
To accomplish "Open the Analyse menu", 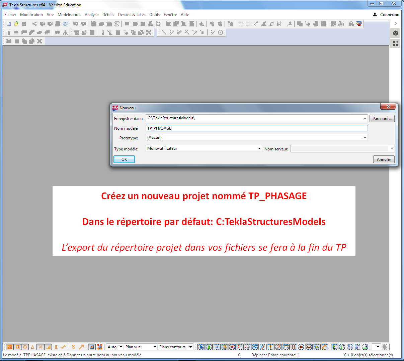I will point(91,15).
